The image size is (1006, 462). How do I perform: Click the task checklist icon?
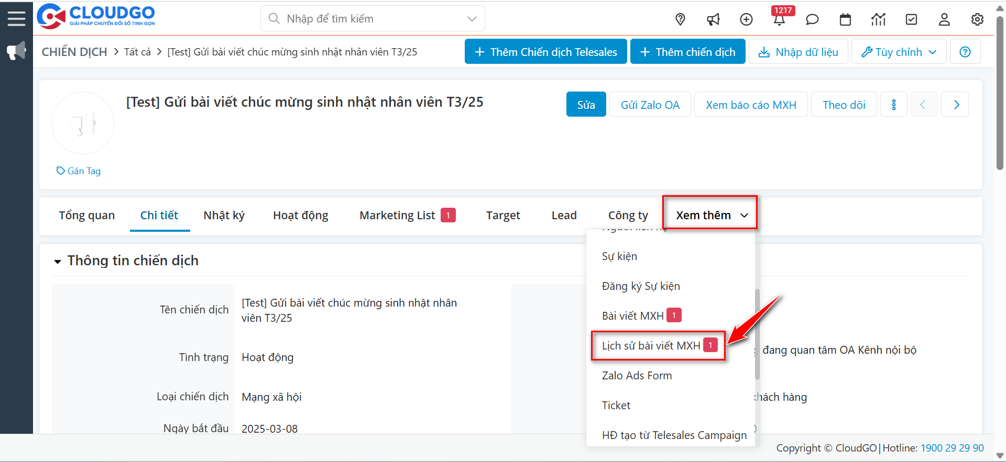911,19
